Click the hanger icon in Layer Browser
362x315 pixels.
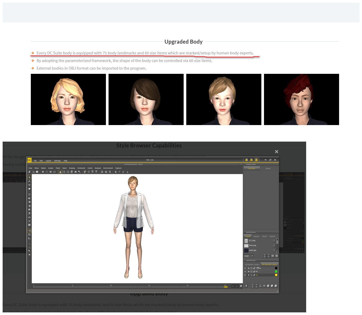(x=260, y=286)
